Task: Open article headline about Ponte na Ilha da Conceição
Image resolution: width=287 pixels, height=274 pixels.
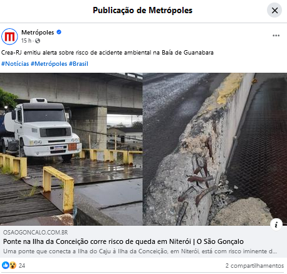Action: (123, 241)
